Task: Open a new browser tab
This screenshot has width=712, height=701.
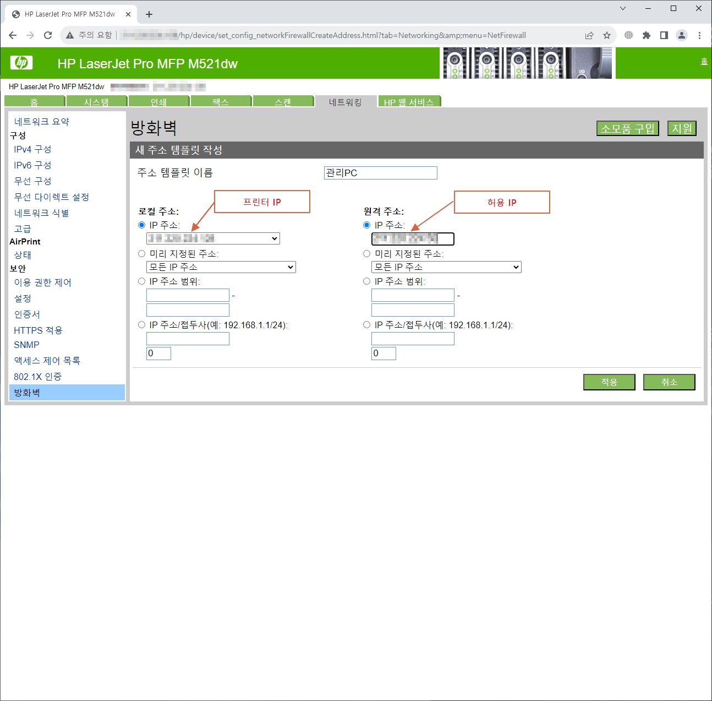Action: tap(149, 14)
